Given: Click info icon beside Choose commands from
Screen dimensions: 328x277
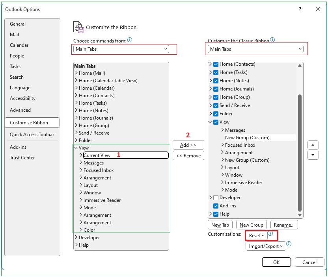Looking at the screenshot, I should pos(130,40).
